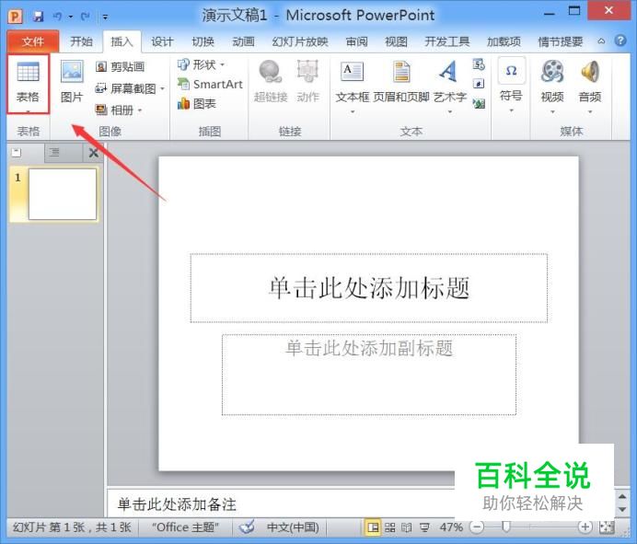
Task: Expand the Photo Album (相册) dropdown arrow
Action: tap(140, 110)
